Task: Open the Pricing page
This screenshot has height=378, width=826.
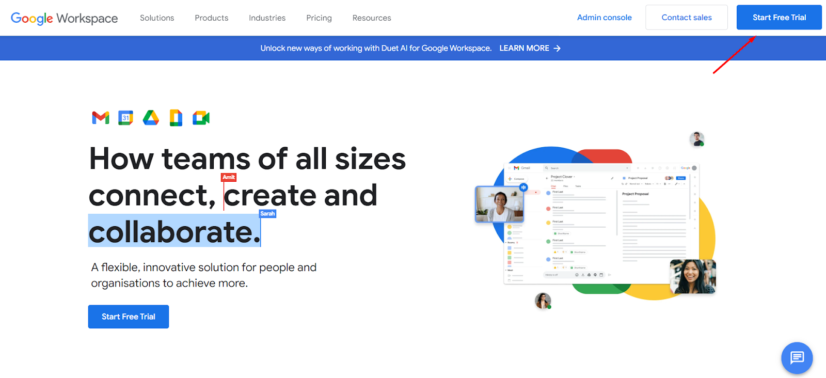Action: click(x=319, y=18)
